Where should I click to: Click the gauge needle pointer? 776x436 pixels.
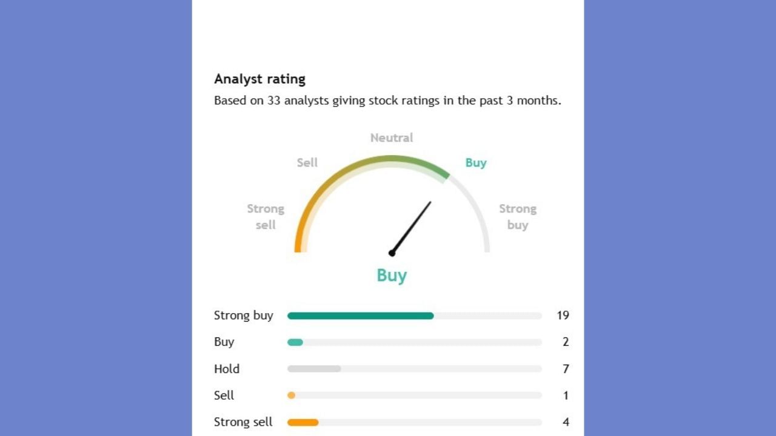[x=412, y=227]
